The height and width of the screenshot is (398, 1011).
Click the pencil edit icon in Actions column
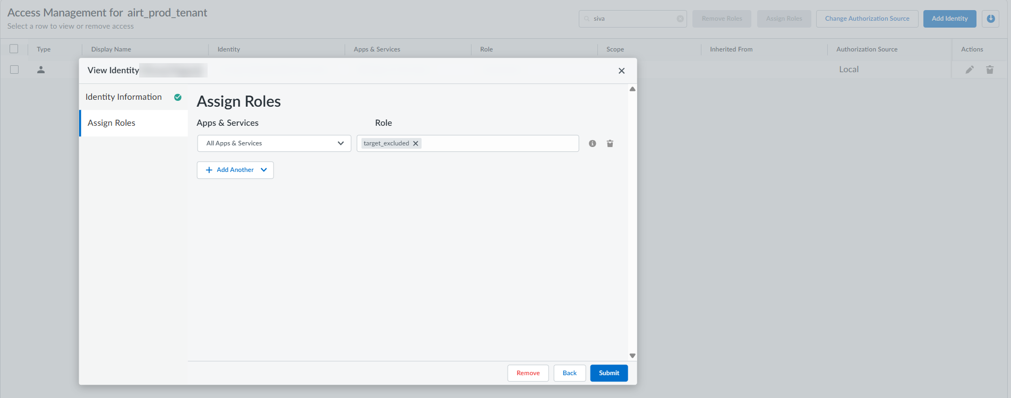(970, 70)
